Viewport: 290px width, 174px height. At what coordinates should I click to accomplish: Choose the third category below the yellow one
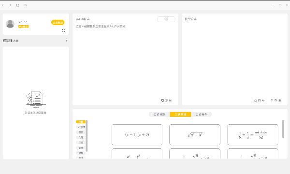pos(81,137)
